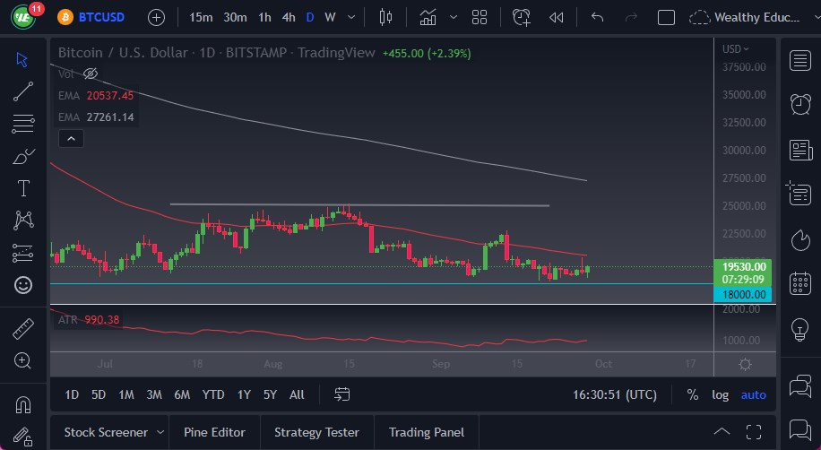Select the text annotation tool

pyautogui.click(x=23, y=188)
